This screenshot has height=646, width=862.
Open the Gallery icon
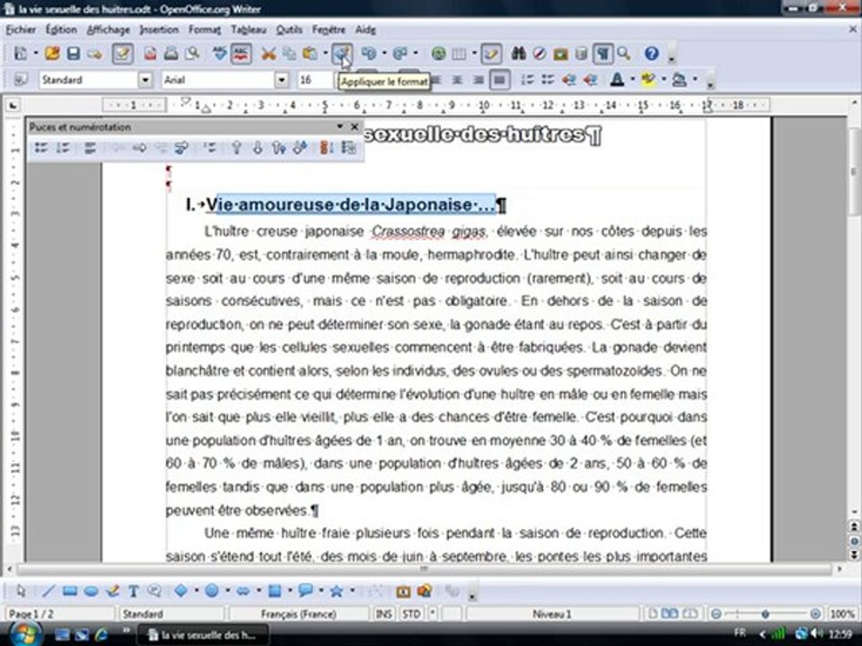pos(560,53)
